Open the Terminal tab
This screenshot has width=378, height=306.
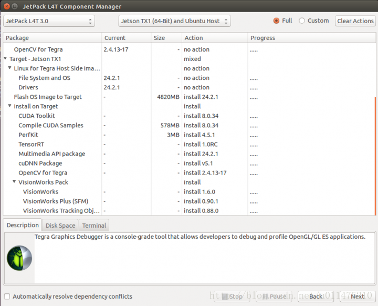pos(94,226)
